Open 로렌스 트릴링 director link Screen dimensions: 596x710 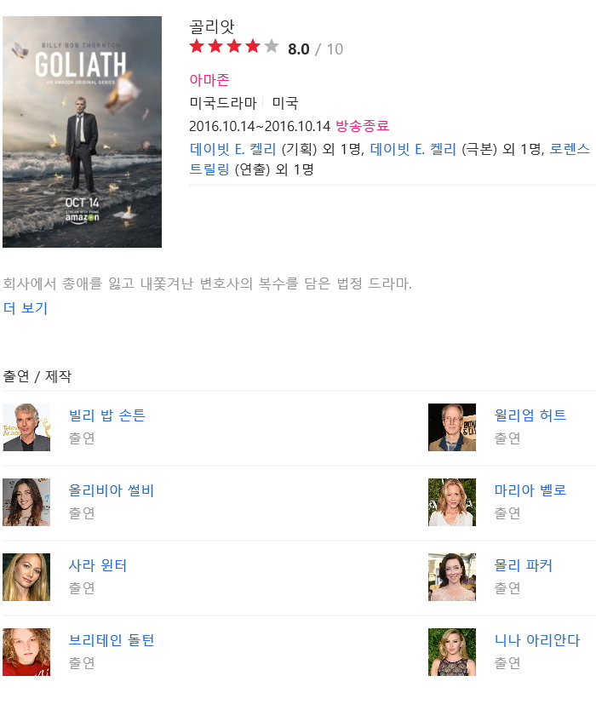[389, 159]
